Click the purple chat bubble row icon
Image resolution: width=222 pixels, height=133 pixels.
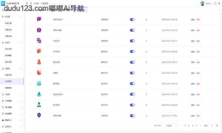point(39,19)
